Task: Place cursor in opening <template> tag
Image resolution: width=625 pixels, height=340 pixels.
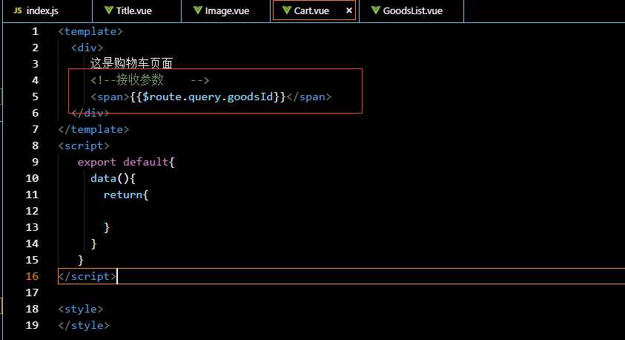Action: click(x=90, y=31)
